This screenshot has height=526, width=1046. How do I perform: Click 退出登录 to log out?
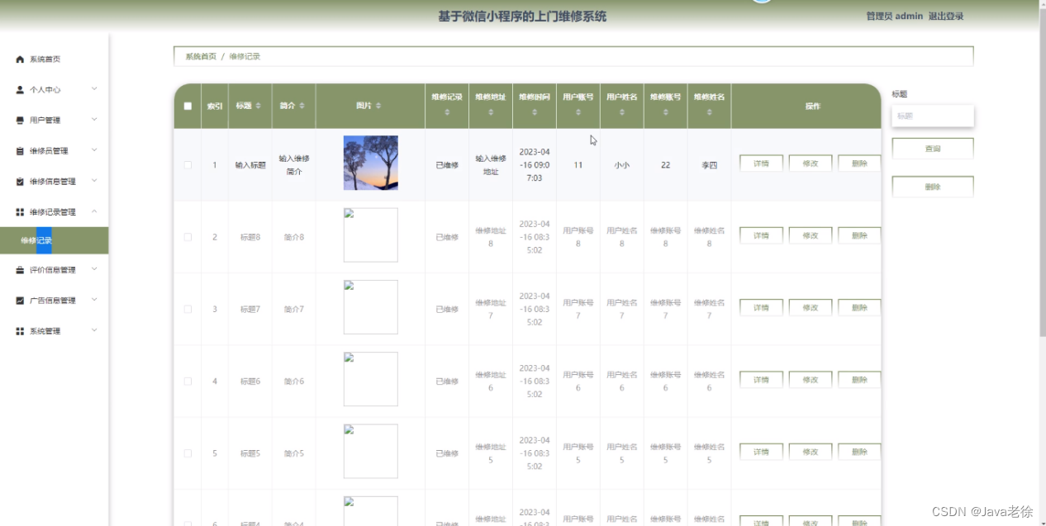coord(946,16)
